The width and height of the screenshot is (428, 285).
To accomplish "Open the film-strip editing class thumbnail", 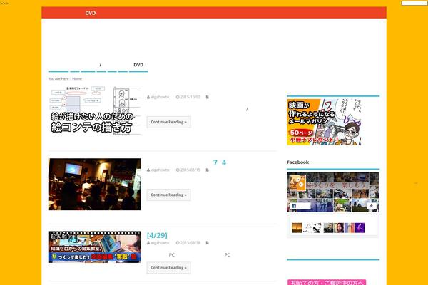I will [94, 247].
